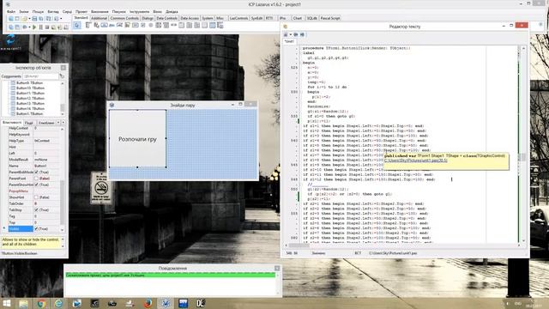Select the *Unit1 tab in source editor
The width and height of the screenshot is (549, 309).
click(x=289, y=41)
